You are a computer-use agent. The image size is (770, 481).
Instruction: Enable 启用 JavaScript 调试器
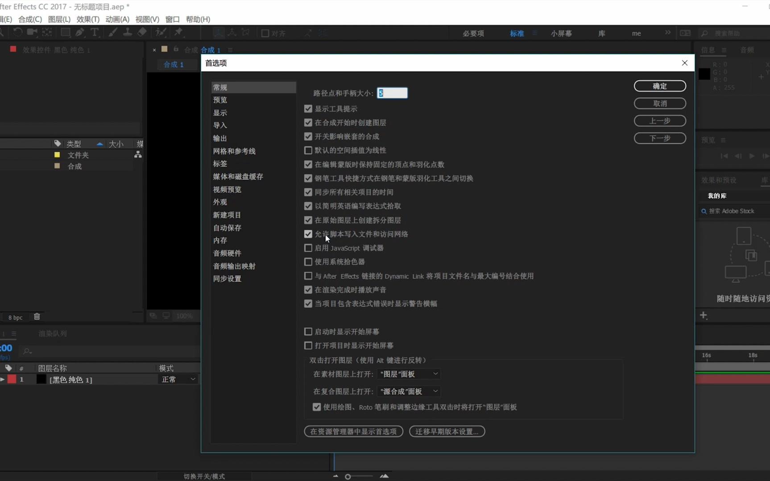pos(308,248)
